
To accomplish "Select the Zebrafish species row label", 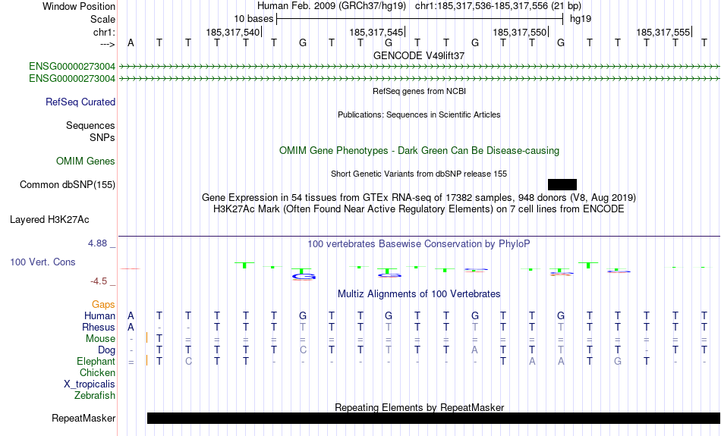I will click(x=95, y=395).
